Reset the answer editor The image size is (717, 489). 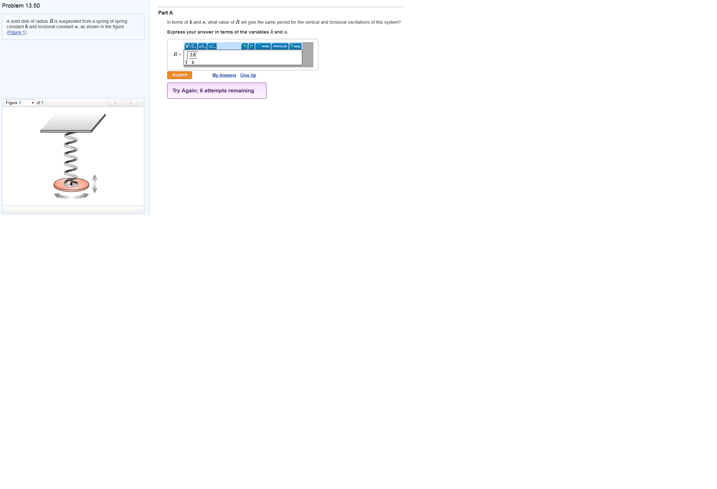263,46
